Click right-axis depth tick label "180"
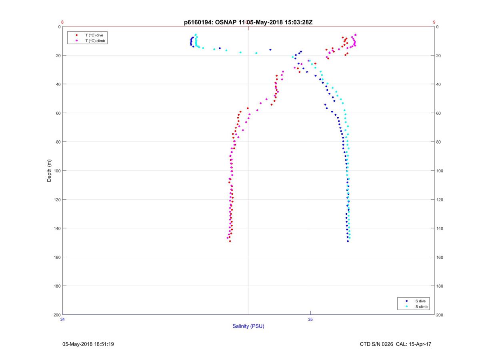 440,286
